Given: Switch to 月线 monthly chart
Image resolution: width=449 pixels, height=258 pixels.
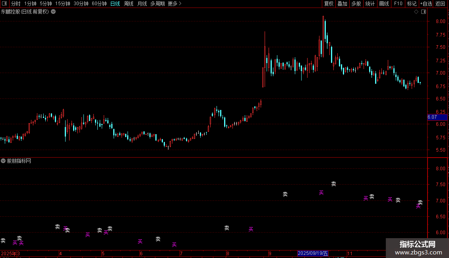Looking at the screenshot, I should pos(142,4).
